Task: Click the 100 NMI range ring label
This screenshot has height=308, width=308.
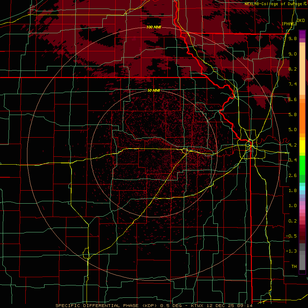Action: pyautogui.click(x=154, y=27)
